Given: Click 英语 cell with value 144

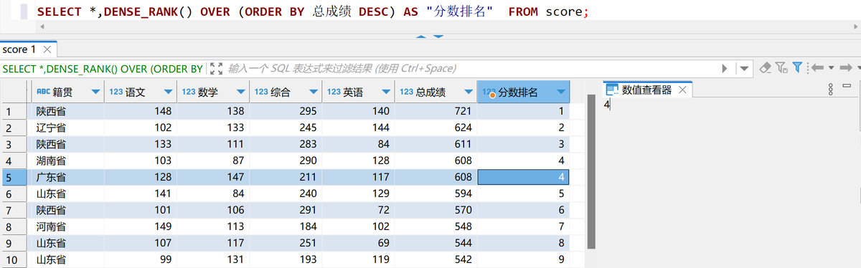Looking at the screenshot, I should coord(357,128).
